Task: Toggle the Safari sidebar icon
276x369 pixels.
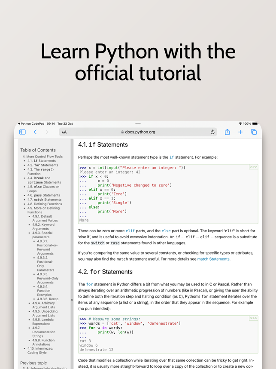Action: pos(23,132)
